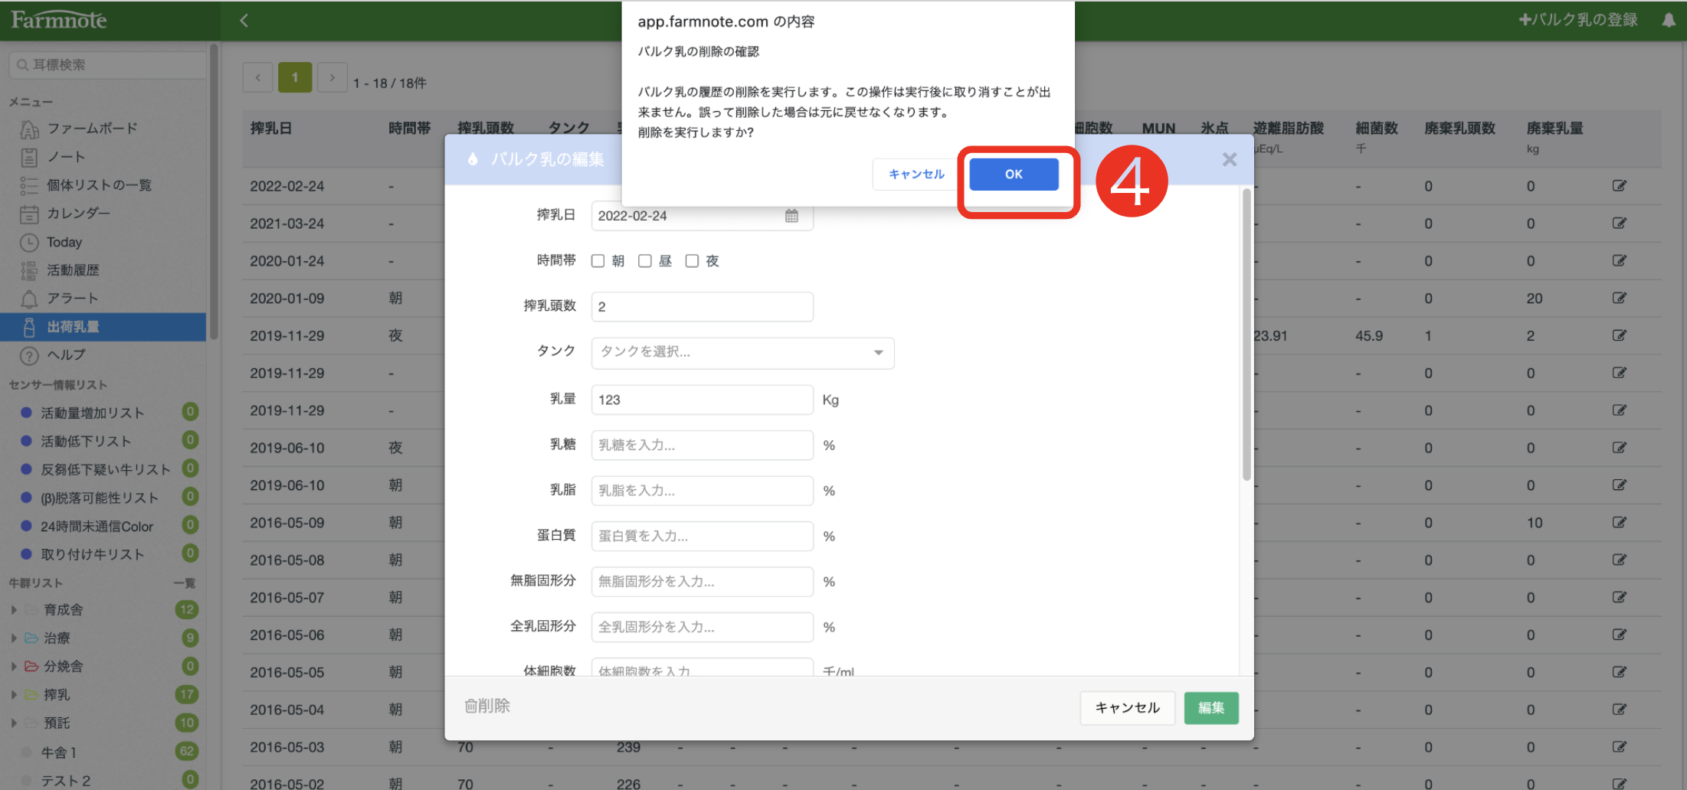Expand the 育成舎 group
Image resolution: width=1687 pixels, height=790 pixels.
[14, 610]
